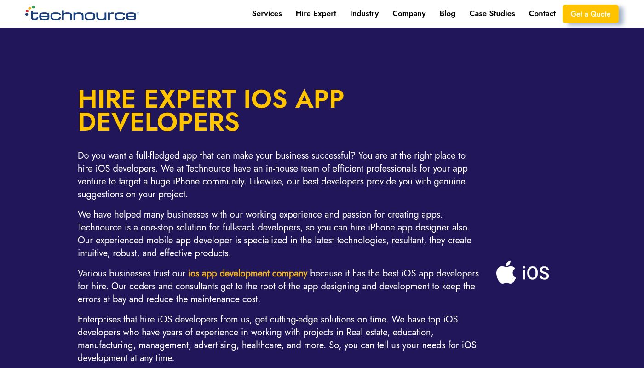644x368 pixels.
Task: Click the paragraph starting 'Enterprises that hire iOS developers'
Action: pos(276,339)
